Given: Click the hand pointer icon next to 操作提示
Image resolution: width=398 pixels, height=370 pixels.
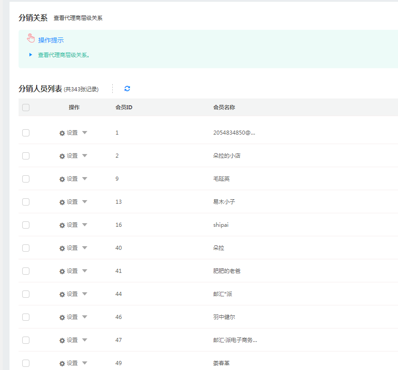Looking at the screenshot, I should point(31,38).
